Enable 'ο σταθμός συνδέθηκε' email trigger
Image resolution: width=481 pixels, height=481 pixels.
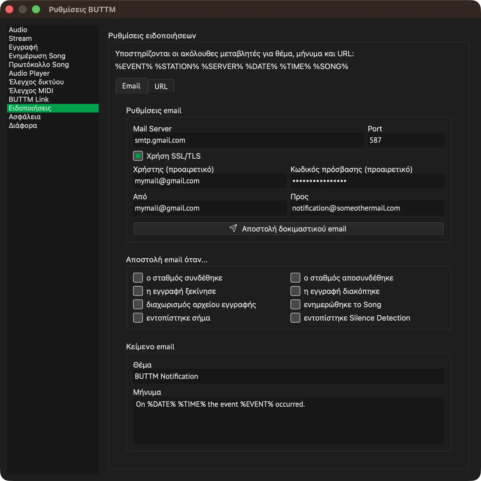coord(138,278)
